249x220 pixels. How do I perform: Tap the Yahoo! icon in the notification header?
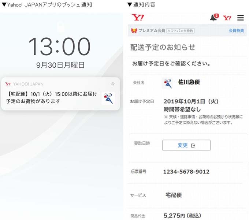coord(8,84)
